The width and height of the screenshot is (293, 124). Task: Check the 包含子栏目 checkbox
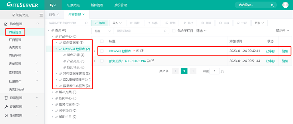[174, 31]
